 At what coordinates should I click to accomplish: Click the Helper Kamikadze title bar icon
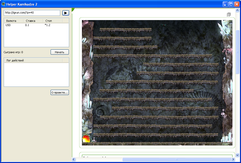pyautogui.click(x=3, y=4)
